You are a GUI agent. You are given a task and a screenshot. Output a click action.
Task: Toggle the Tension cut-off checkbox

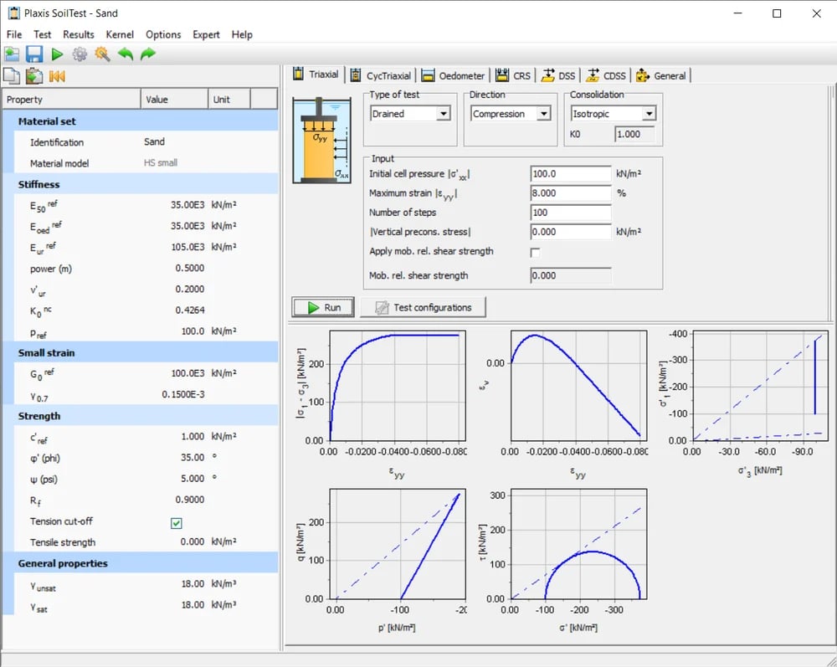[176, 522]
